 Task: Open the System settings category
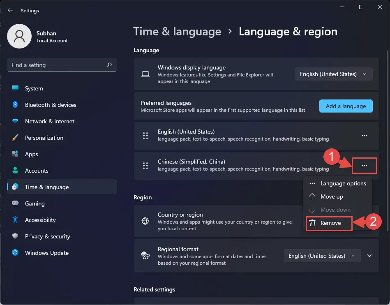click(62, 88)
